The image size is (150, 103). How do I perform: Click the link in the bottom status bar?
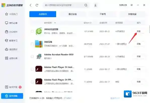(115, 98)
